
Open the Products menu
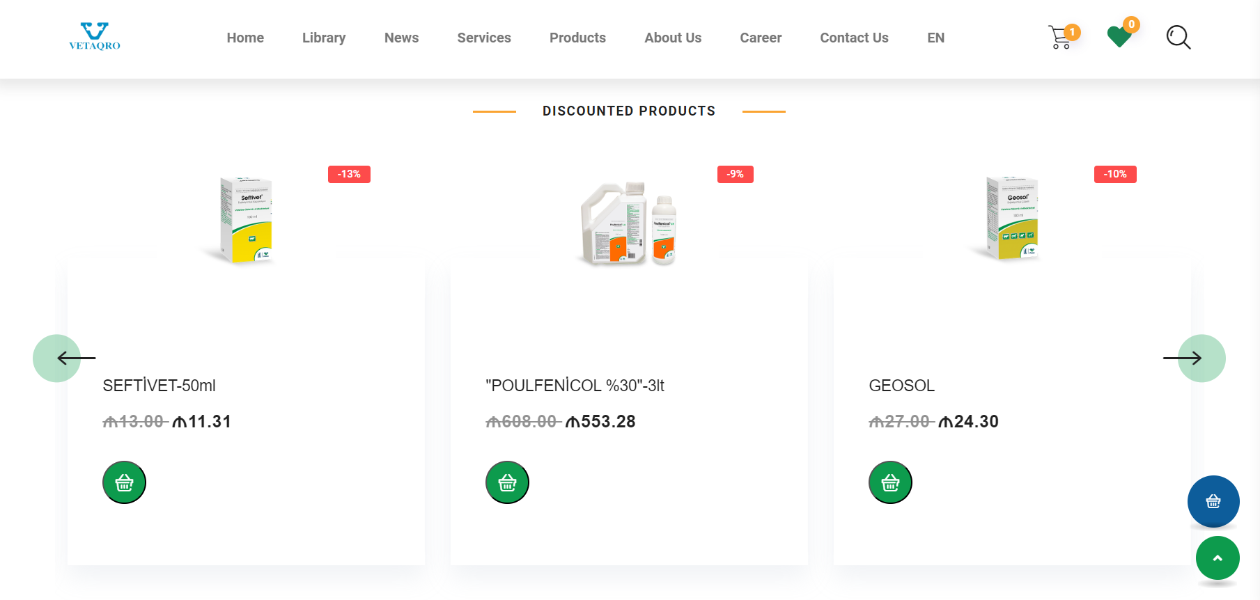(x=577, y=38)
